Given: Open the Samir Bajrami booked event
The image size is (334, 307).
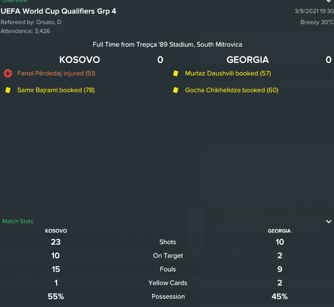Looking at the screenshot, I should tap(56, 90).
